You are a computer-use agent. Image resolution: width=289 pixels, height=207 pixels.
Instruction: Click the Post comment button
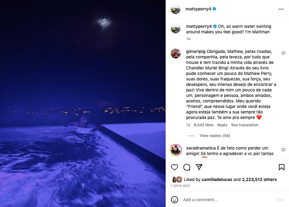pyautogui.click(x=280, y=200)
